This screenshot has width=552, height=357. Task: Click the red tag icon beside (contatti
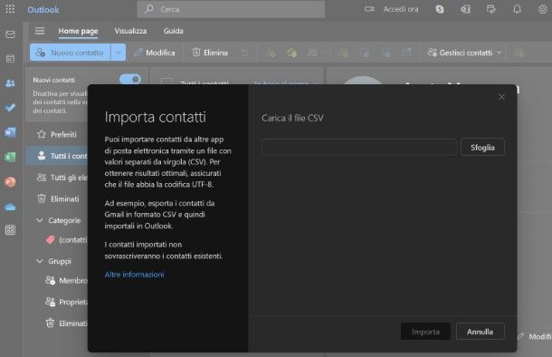51,240
